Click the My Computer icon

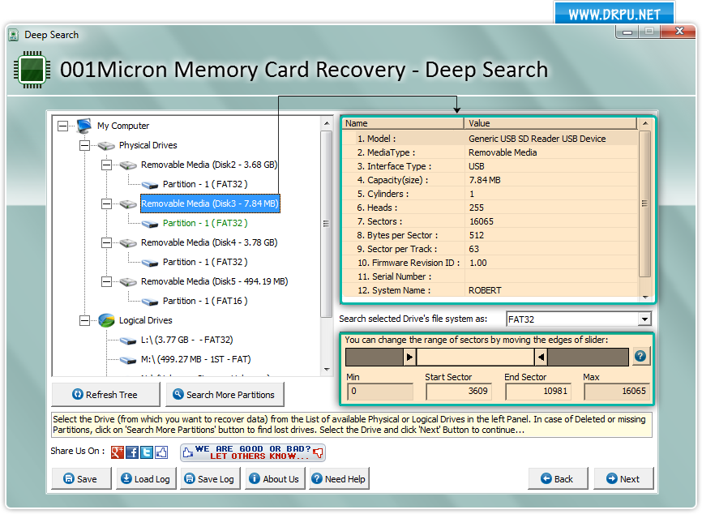tap(83, 126)
